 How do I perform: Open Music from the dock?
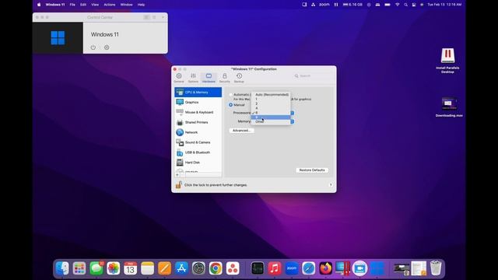click(275, 268)
